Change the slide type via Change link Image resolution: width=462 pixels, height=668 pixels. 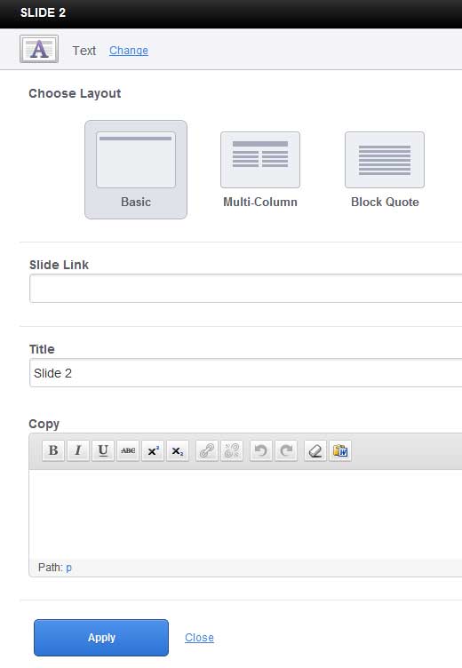[x=129, y=51]
